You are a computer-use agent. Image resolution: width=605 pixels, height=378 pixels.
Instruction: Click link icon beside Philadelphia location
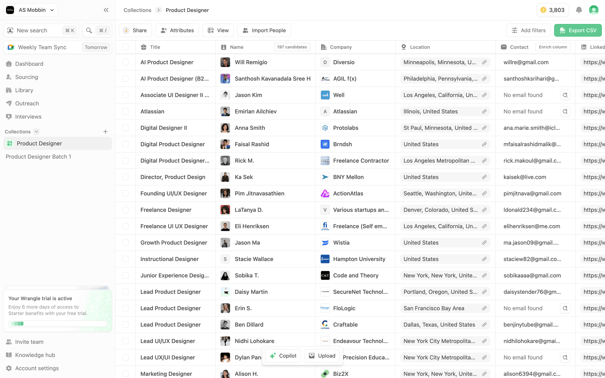484,79
